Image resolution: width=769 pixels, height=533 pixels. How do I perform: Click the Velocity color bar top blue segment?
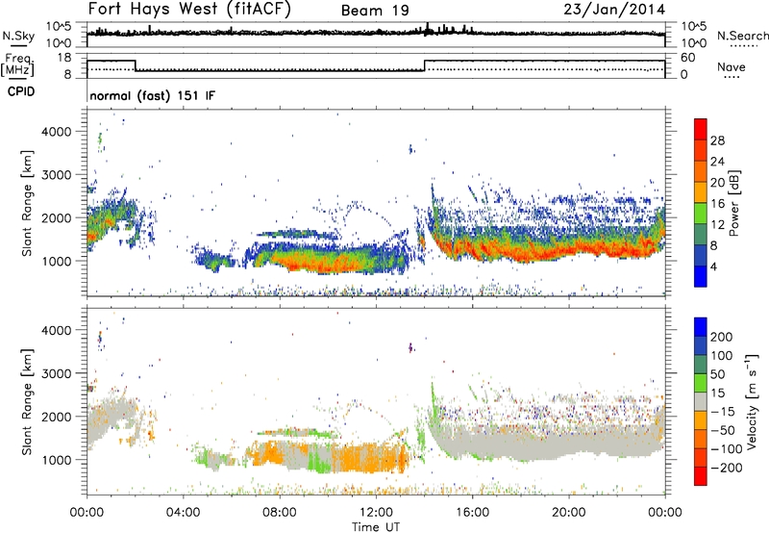coord(701,327)
